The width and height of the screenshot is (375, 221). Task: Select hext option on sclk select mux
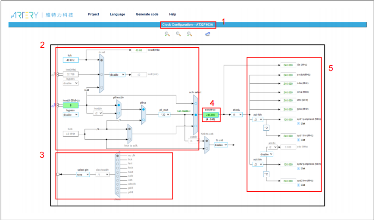tap(196, 104)
